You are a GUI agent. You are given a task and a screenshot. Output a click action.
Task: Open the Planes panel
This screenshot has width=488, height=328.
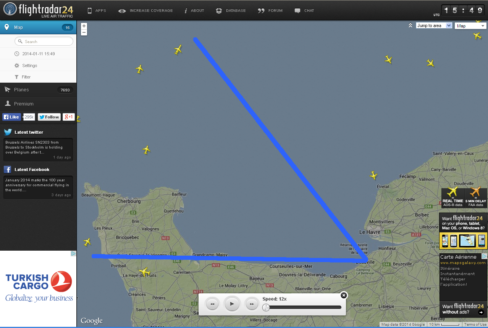pos(21,90)
